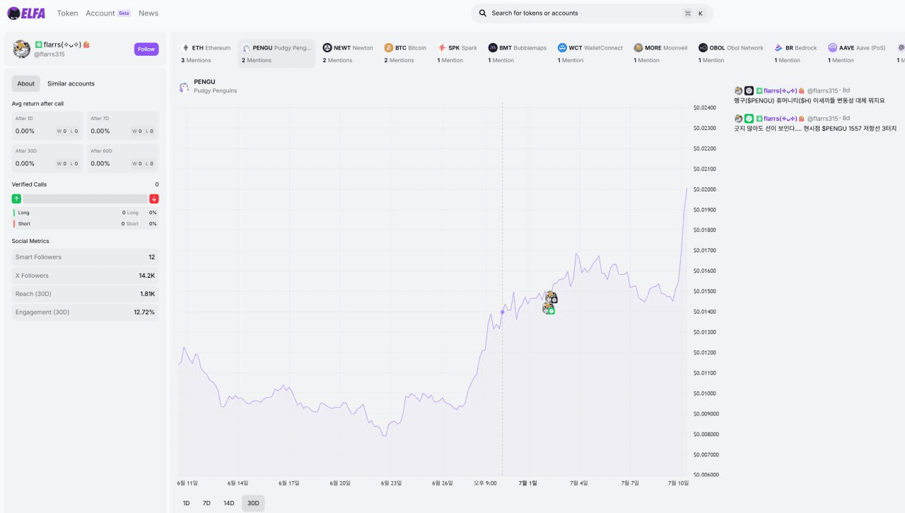Viewport: 905px width, 513px height.
Task: Focus the token or account search field
Action: [x=592, y=13]
